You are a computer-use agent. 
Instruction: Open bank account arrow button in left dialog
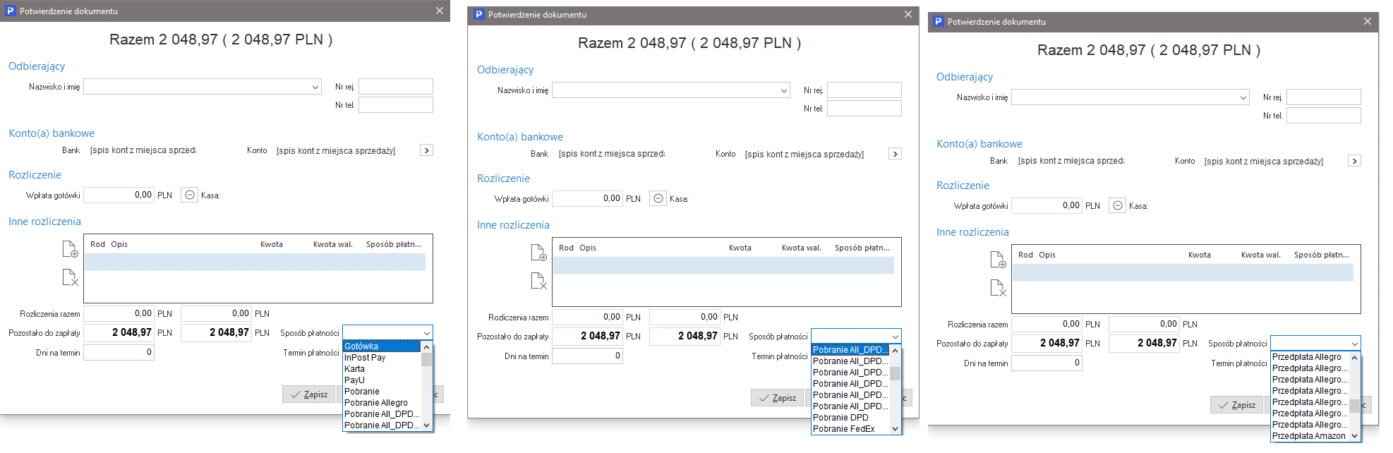[426, 150]
